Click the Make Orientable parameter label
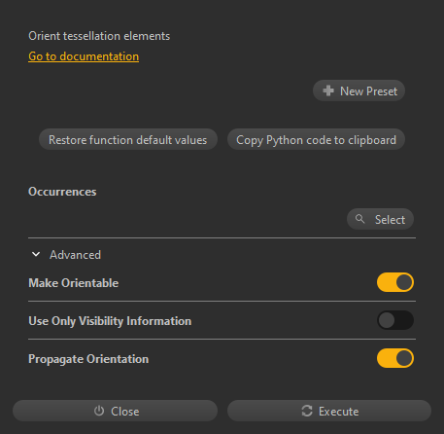 pos(74,283)
